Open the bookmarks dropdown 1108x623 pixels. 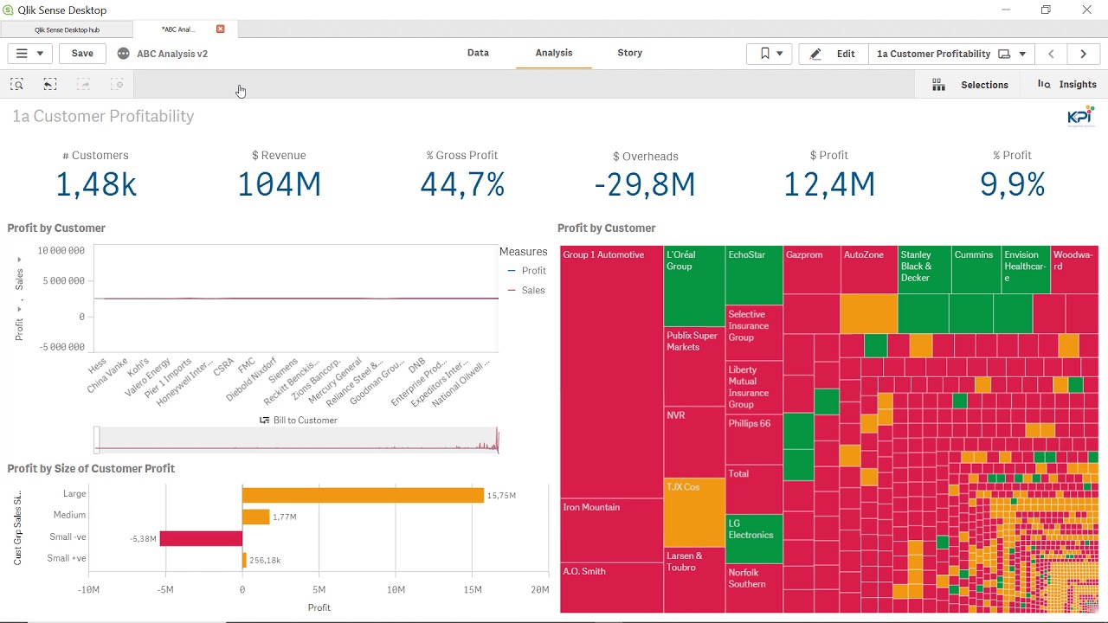(x=770, y=54)
